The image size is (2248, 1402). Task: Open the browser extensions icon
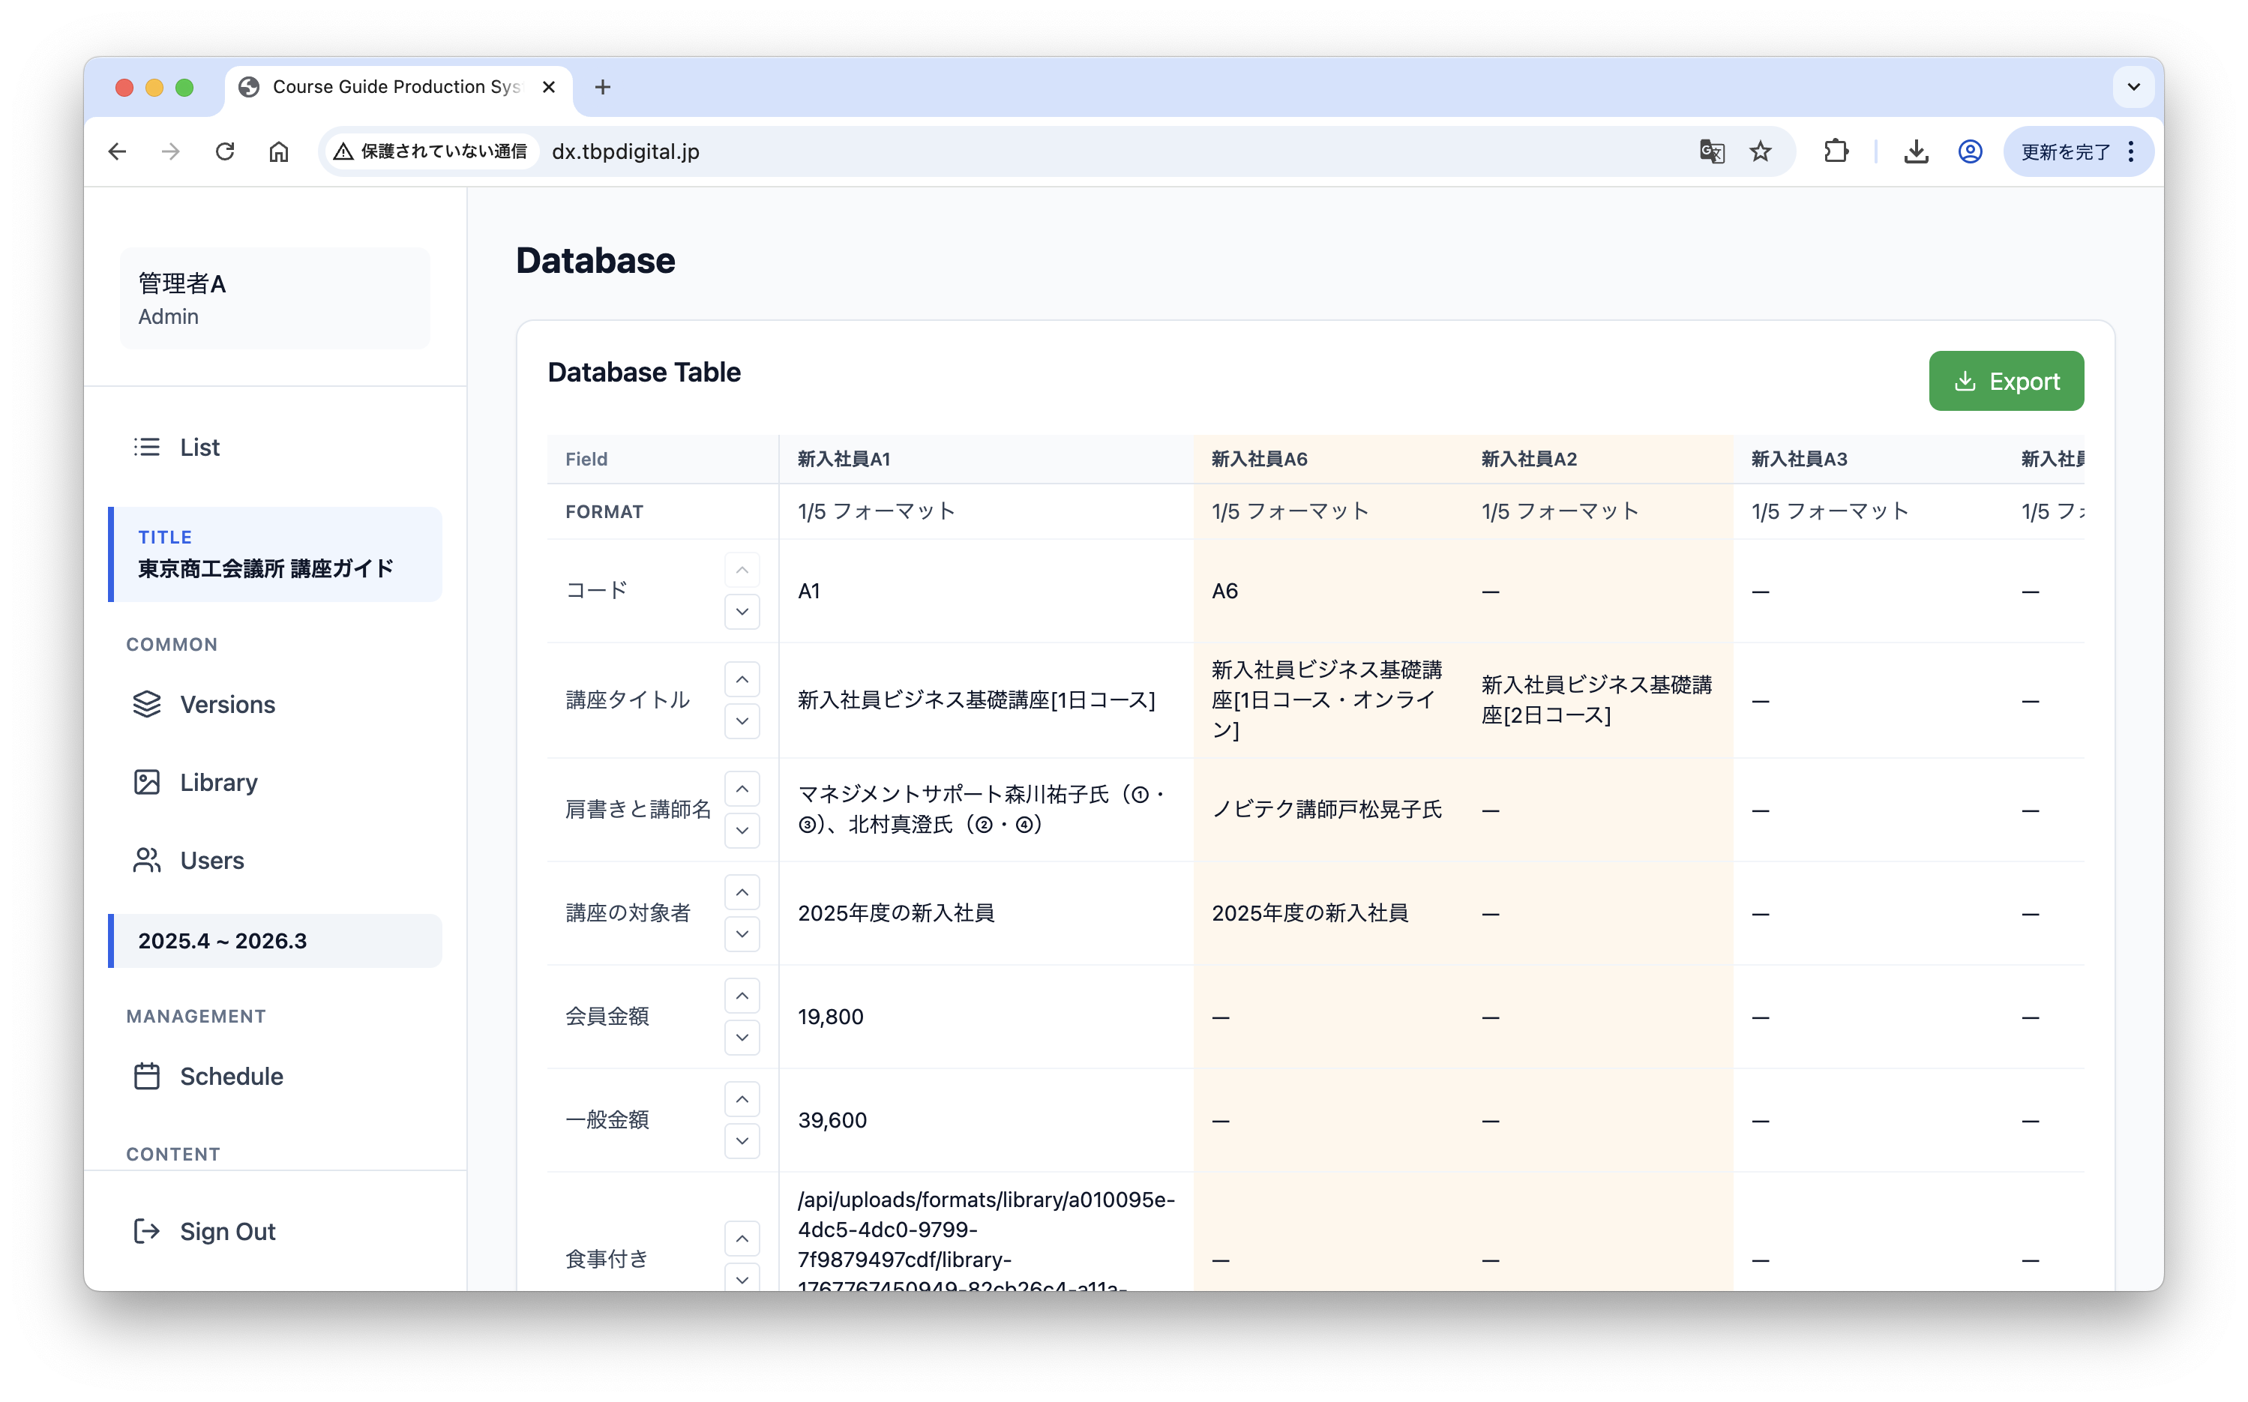tap(1837, 150)
